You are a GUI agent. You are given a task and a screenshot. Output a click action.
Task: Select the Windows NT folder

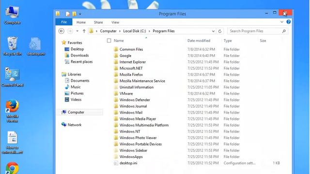130,131
